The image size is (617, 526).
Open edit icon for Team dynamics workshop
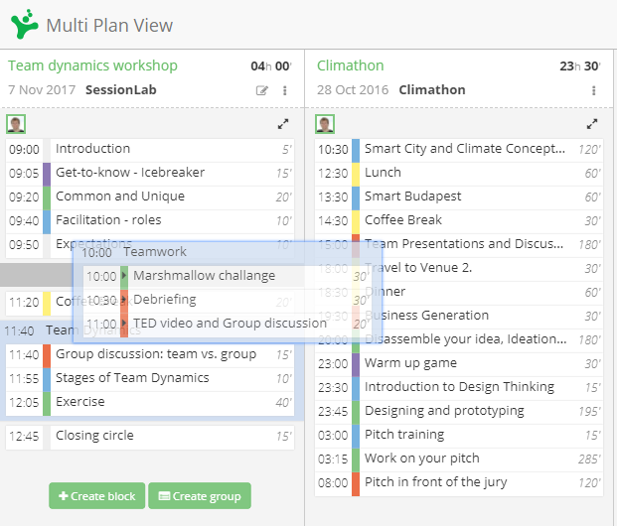(x=262, y=91)
